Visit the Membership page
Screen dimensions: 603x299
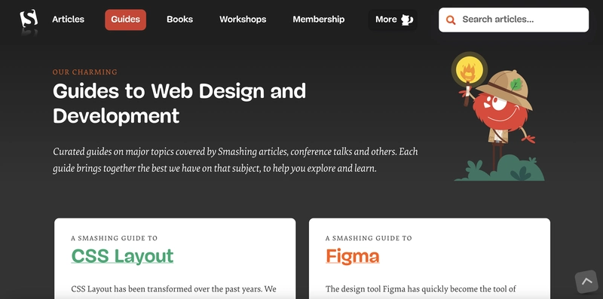(318, 20)
